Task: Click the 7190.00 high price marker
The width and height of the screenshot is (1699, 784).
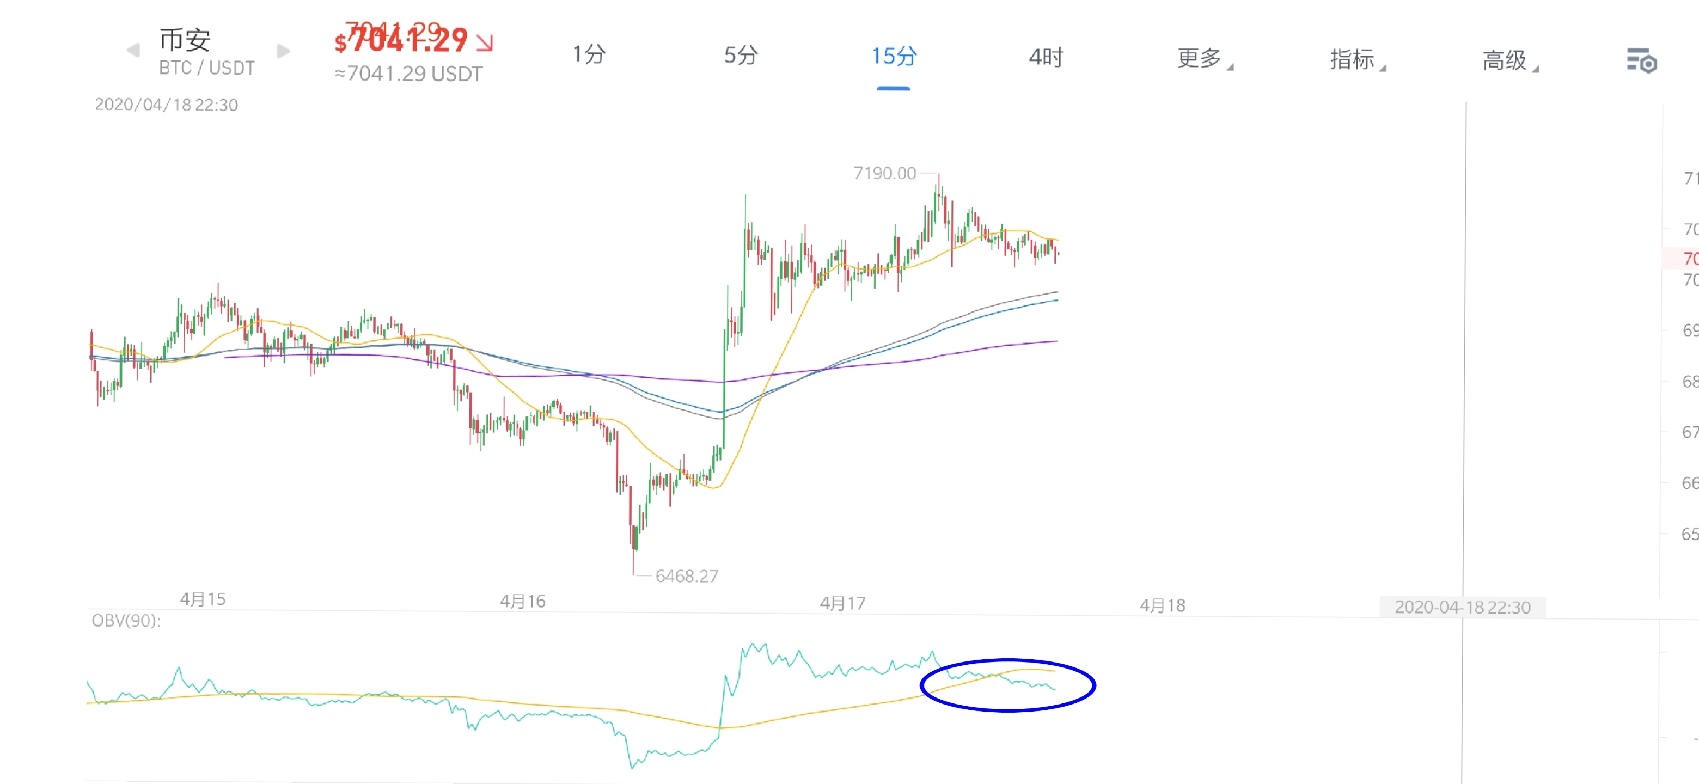Action: coord(884,174)
